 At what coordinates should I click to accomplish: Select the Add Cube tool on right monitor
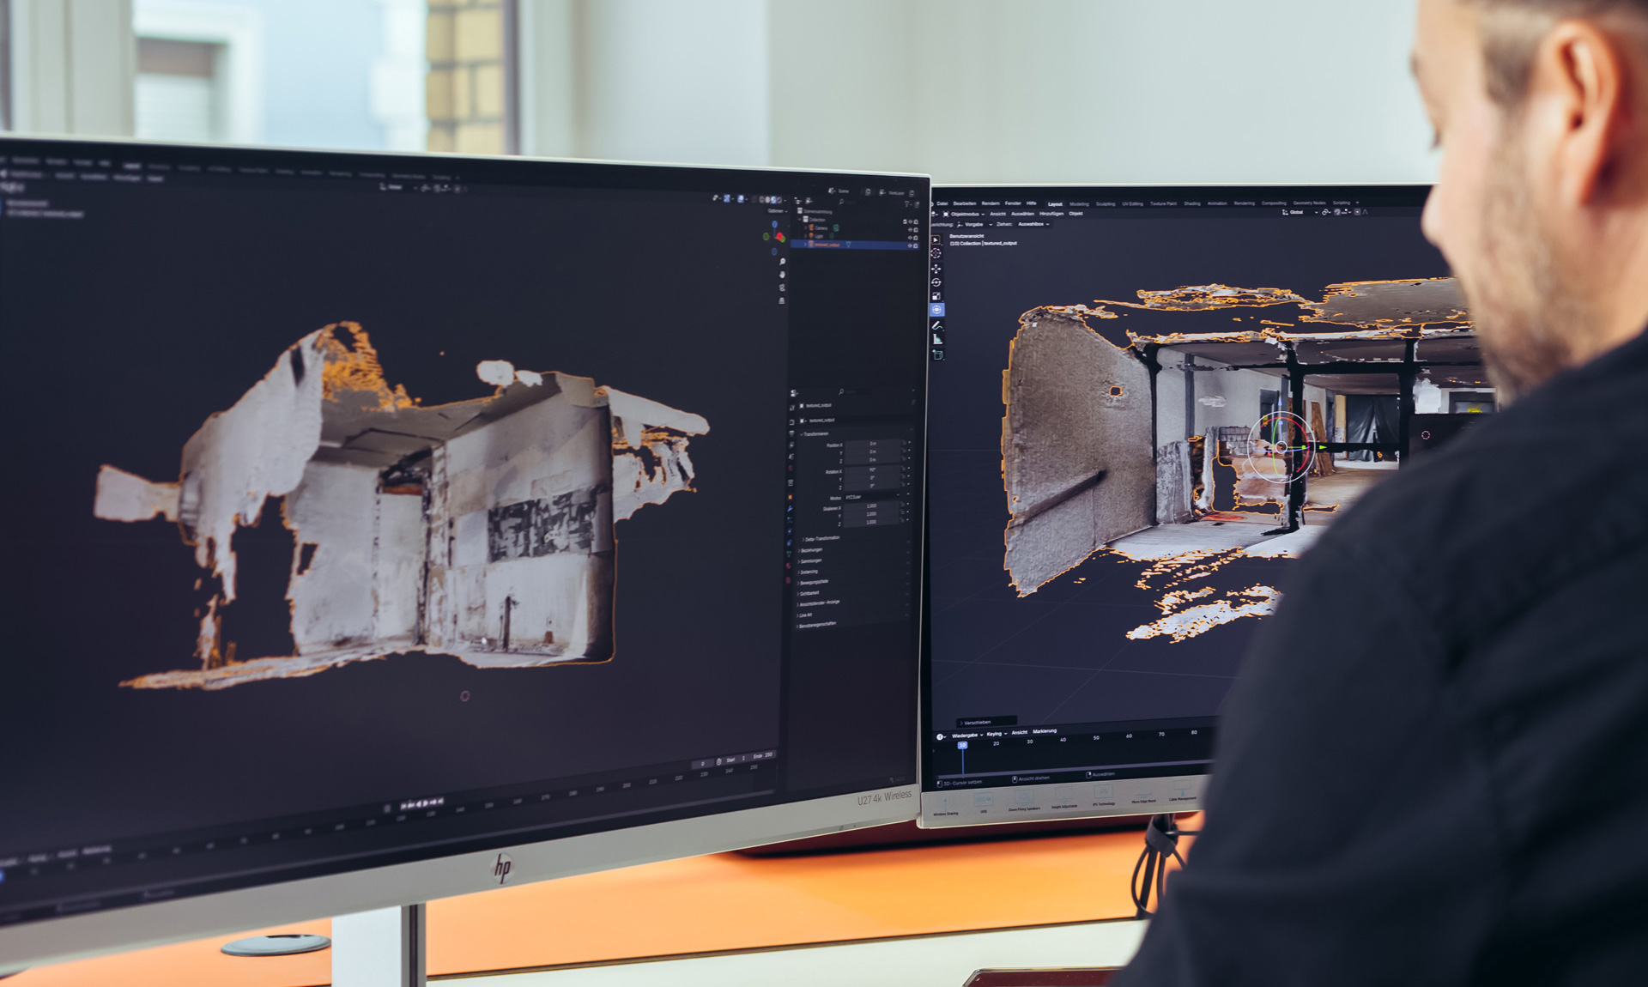point(937,354)
